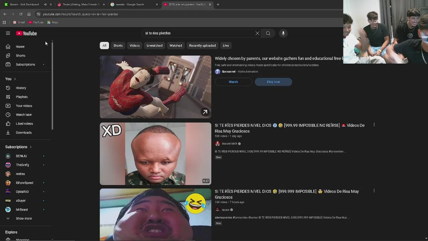Select the Live filter chip
Image resolution: width=428 pixels, height=241 pixels.
226,46
